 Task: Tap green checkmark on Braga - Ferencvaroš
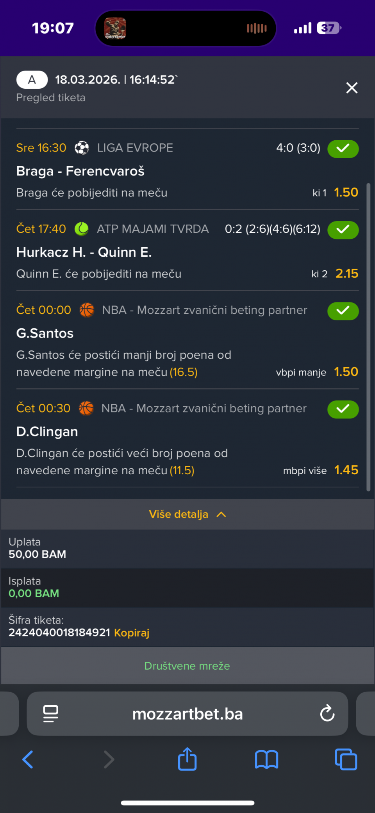(x=343, y=149)
